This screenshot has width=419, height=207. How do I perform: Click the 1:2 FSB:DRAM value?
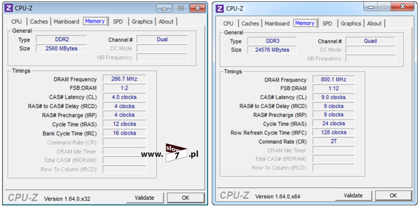pyautogui.click(x=124, y=88)
